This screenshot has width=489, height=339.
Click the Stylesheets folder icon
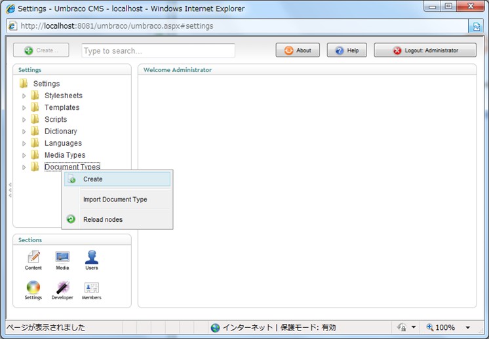35,96
